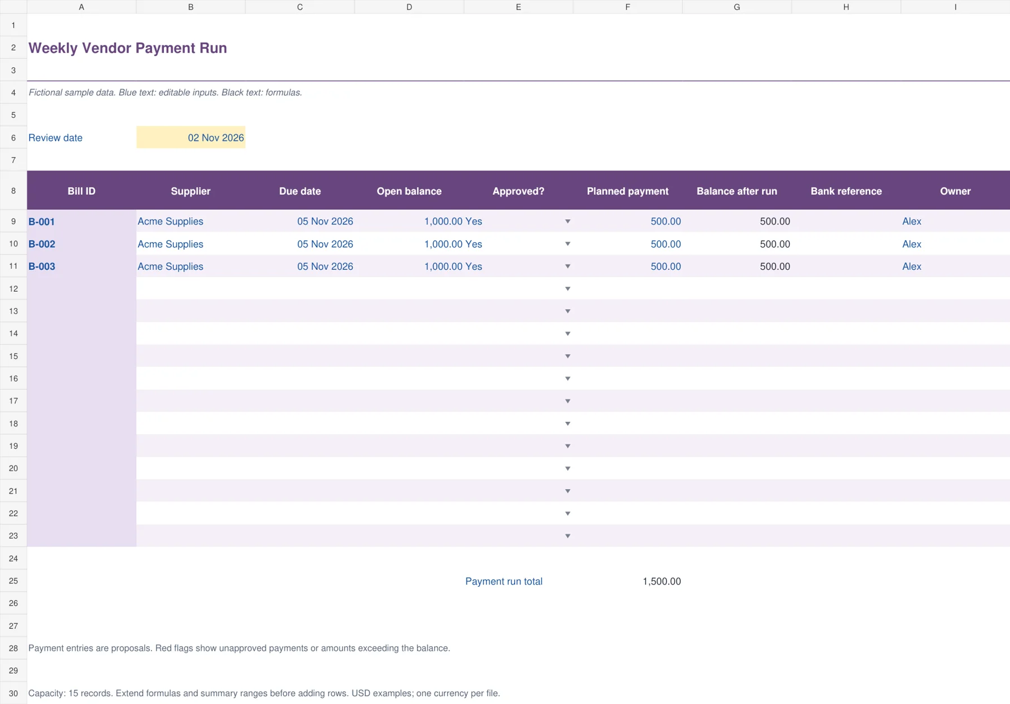Image resolution: width=1010 pixels, height=704 pixels.
Task: Click the Fictional sample data note
Action: [x=165, y=93]
